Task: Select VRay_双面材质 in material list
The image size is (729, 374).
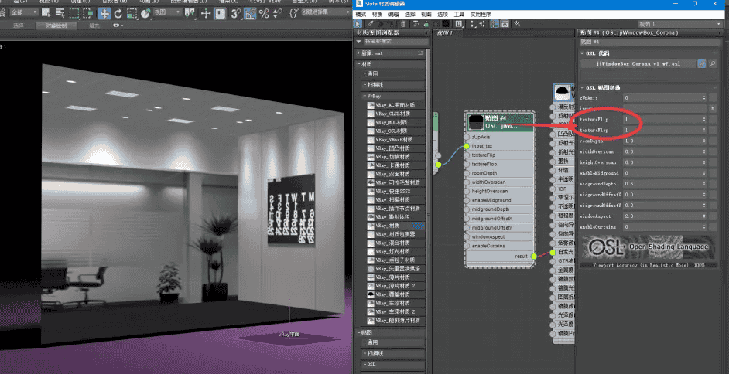Action: (393, 174)
